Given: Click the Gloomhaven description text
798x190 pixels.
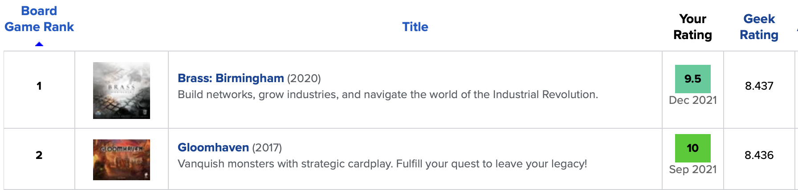Looking at the screenshot, I should tap(382, 164).
